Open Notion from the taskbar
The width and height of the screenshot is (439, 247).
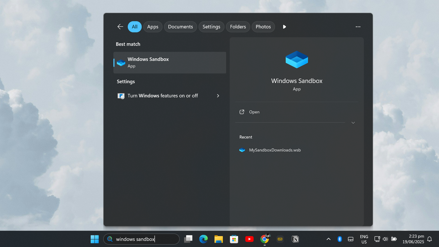tap(295, 239)
